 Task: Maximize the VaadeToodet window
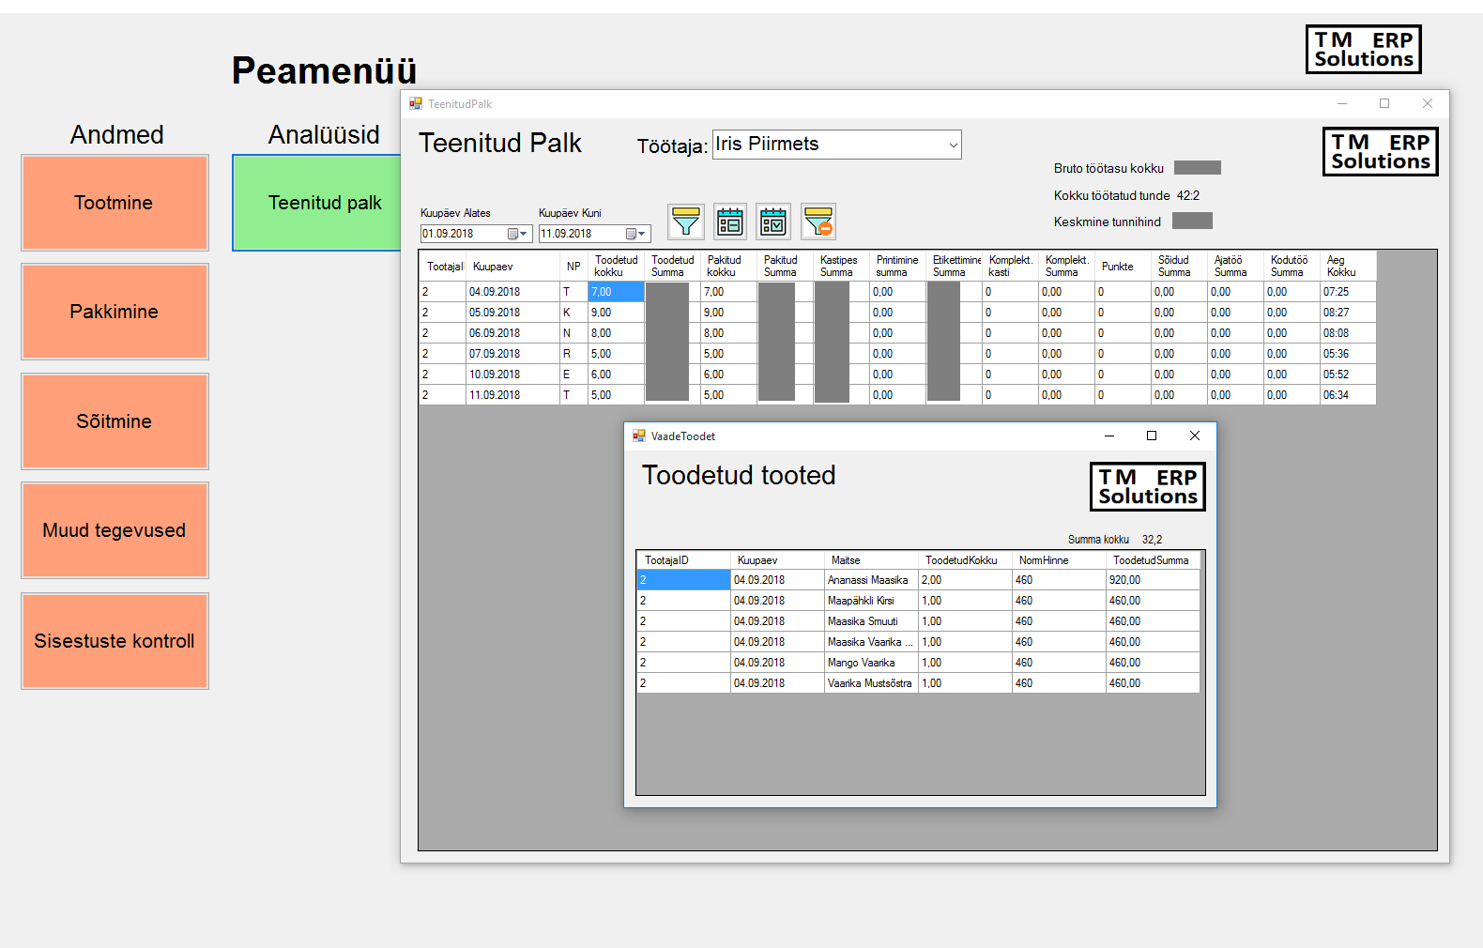tap(1152, 436)
